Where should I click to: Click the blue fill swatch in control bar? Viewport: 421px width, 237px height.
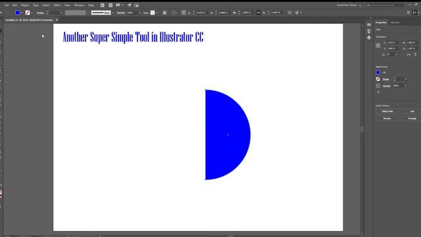(x=18, y=13)
